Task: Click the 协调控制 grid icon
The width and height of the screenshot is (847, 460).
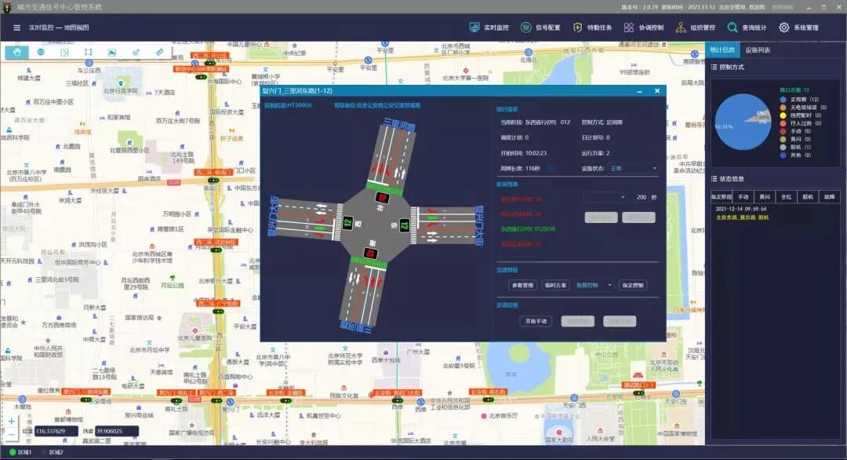Action: 629,27
